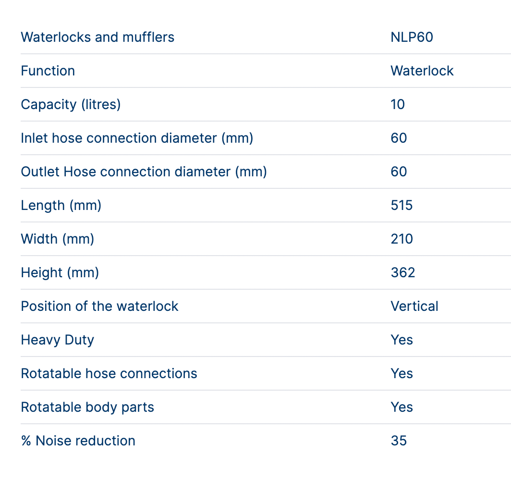Select the noise reduction value 35
Image resolution: width=511 pixels, height=492 pixels.
(399, 441)
